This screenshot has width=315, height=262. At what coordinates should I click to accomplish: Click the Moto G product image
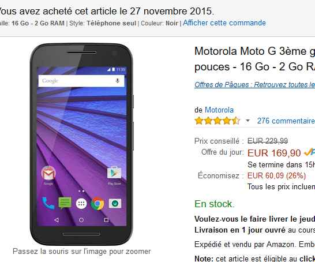tap(81, 144)
